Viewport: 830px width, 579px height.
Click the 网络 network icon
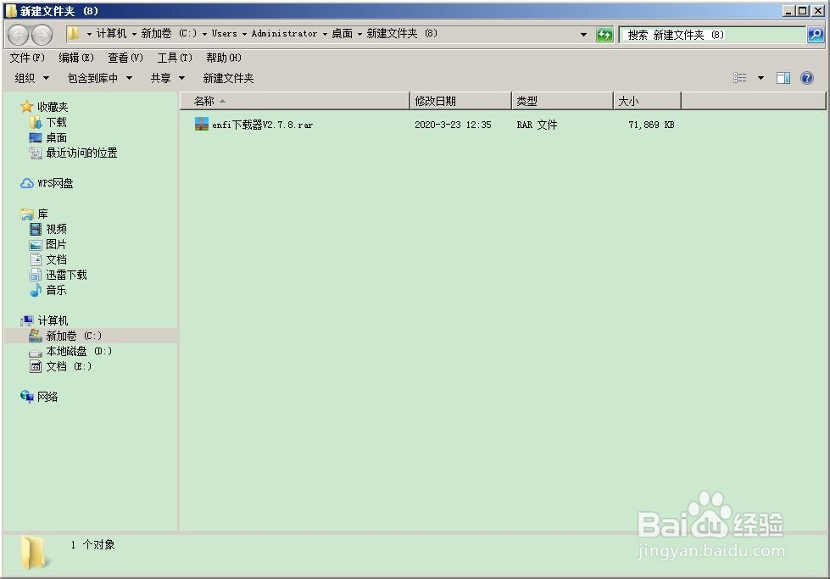(x=27, y=397)
